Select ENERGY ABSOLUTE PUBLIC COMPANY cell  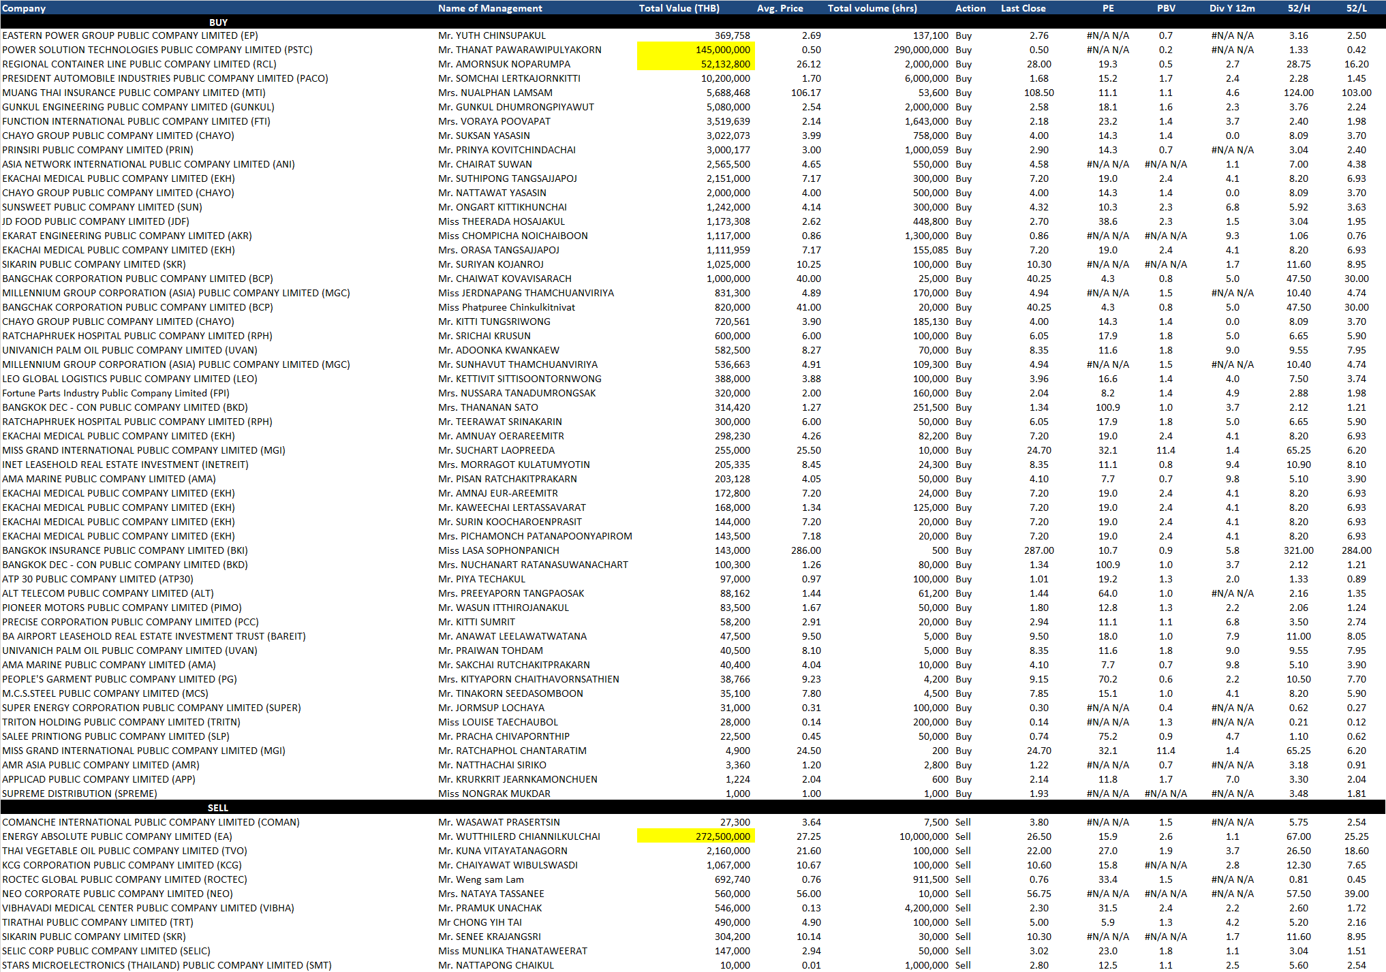pyautogui.click(x=117, y=836)
